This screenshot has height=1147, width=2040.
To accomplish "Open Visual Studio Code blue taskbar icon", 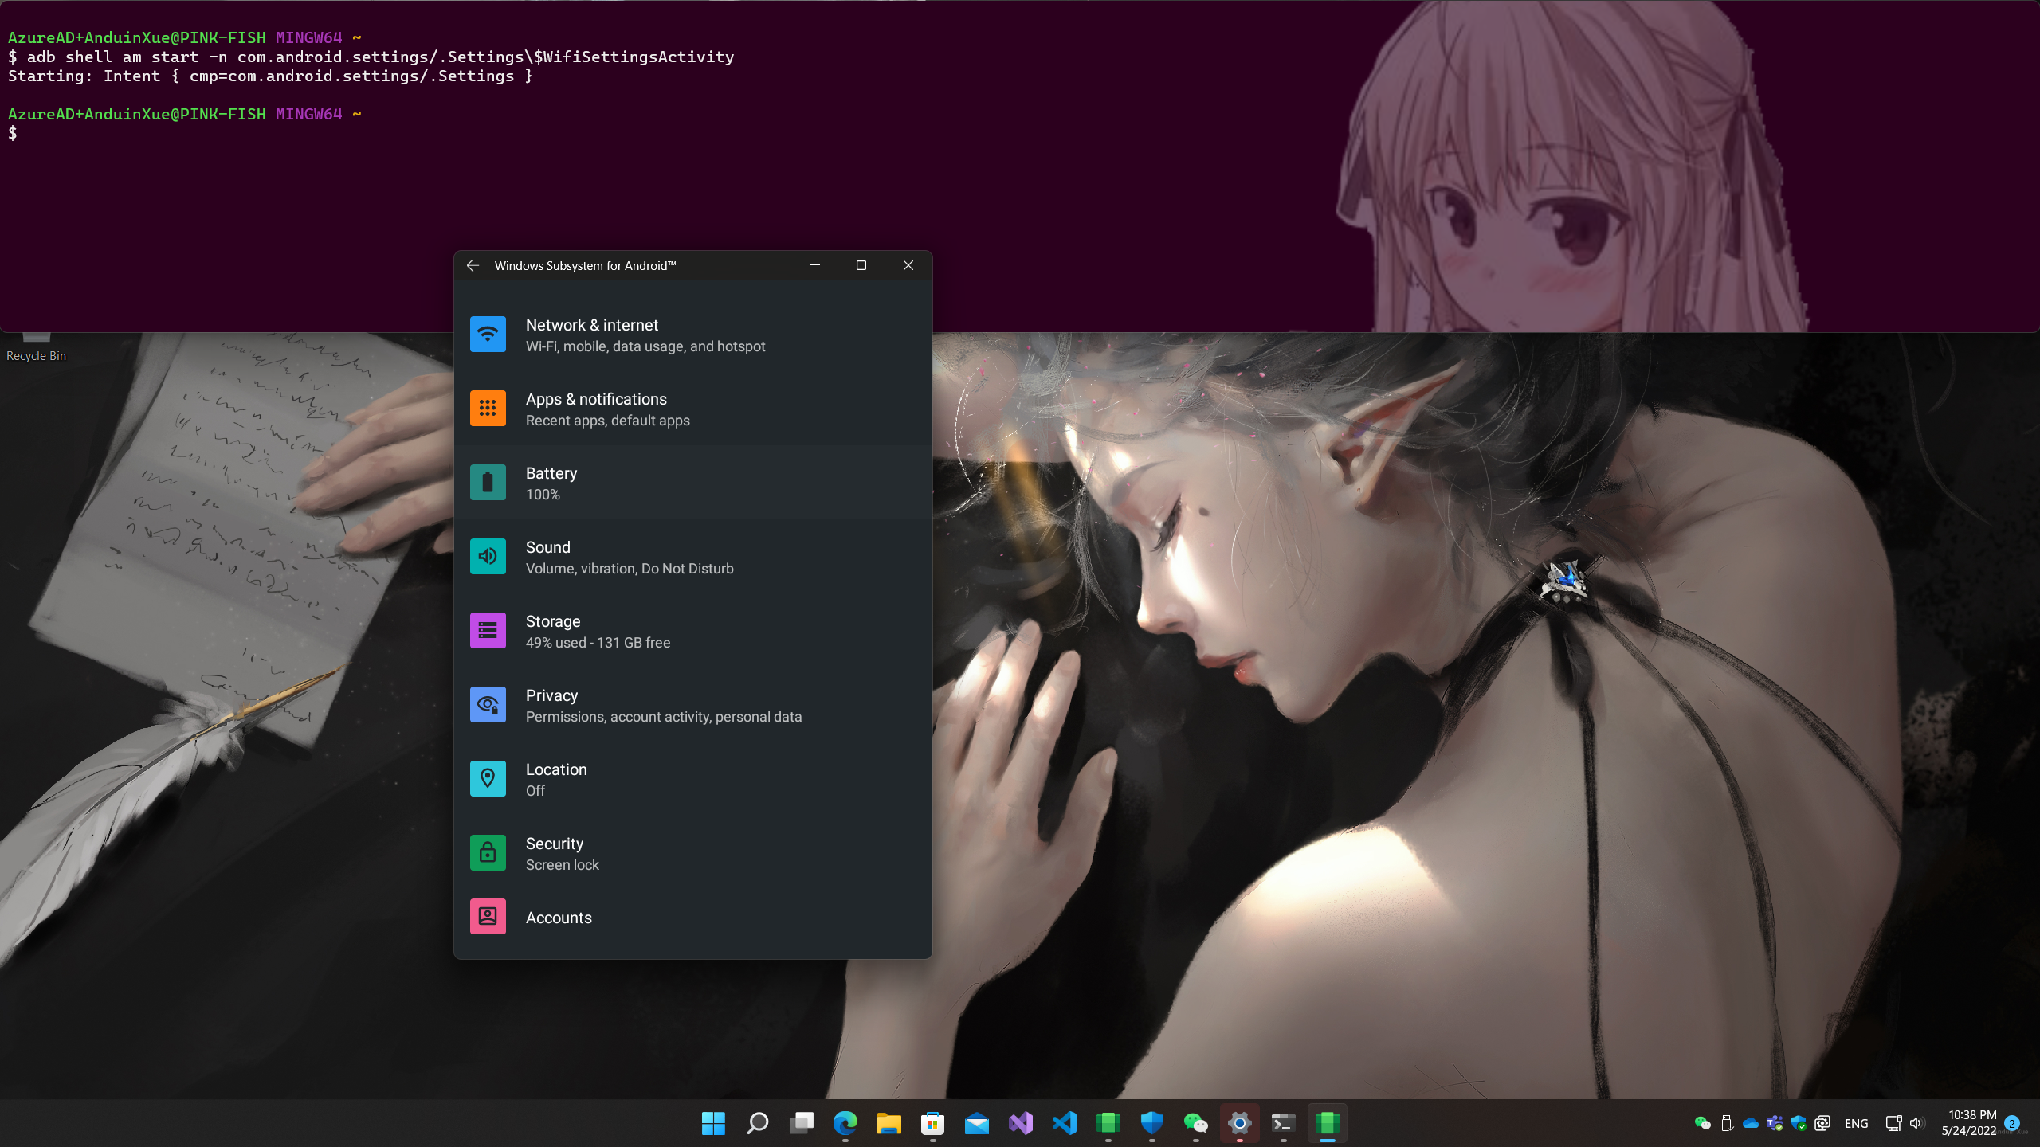I will (x=1064, y=1123).
